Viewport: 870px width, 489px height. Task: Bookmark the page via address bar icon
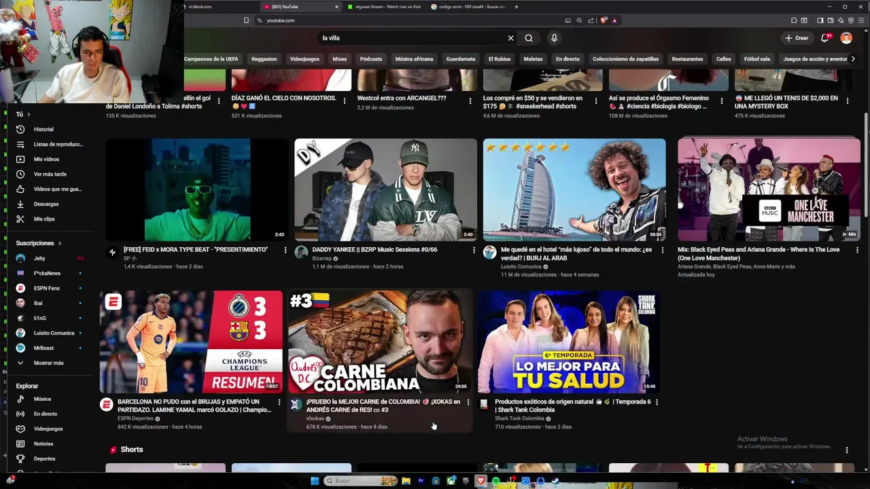point(246,20)
